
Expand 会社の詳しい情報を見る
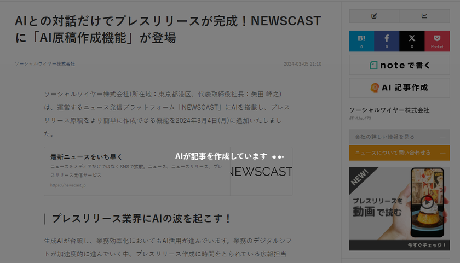[x=399, y=137]
